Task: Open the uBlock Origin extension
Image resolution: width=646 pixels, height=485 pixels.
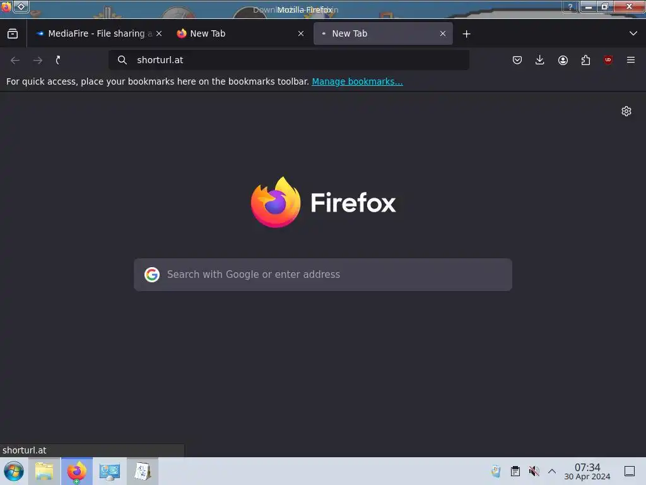Action: [608, 60]
